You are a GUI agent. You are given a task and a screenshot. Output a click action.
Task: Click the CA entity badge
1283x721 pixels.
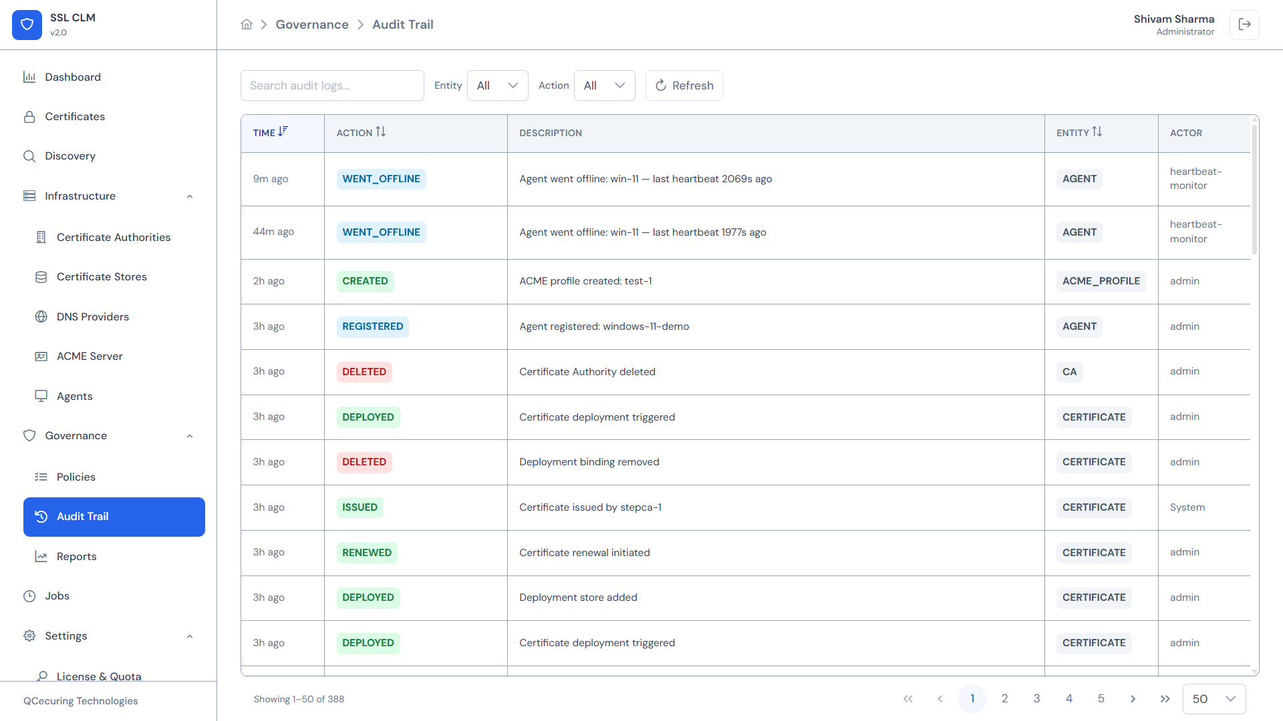(1070, 372)
